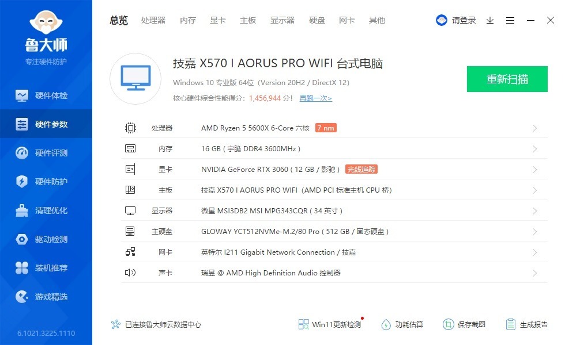Open 游戏精选 game icon in sidebar
The width and height of the screenshot is (565, 345).
coord(22,297)
